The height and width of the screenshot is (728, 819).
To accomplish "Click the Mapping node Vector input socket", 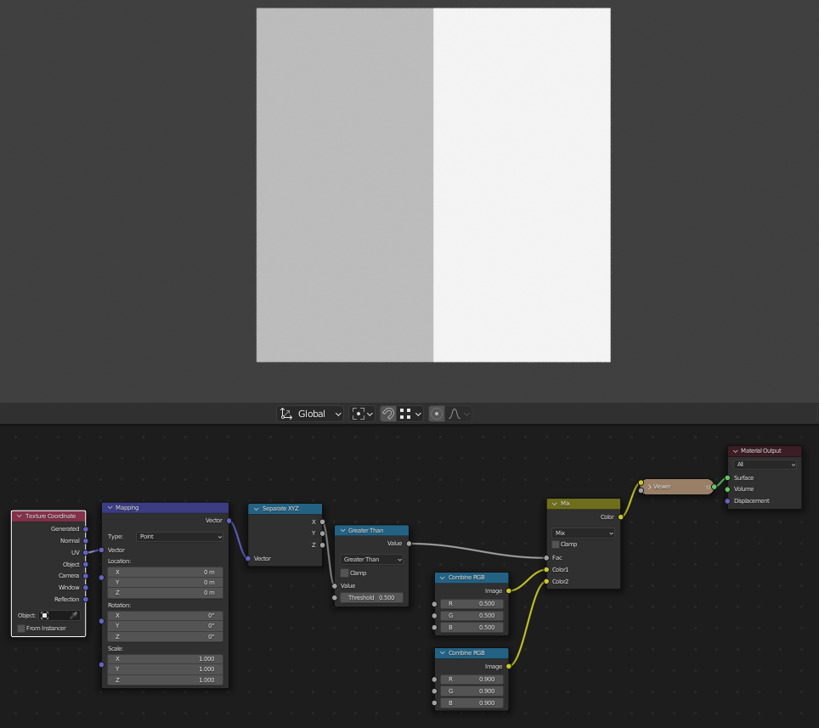I will pyautogui.click(x=101, y=550).
